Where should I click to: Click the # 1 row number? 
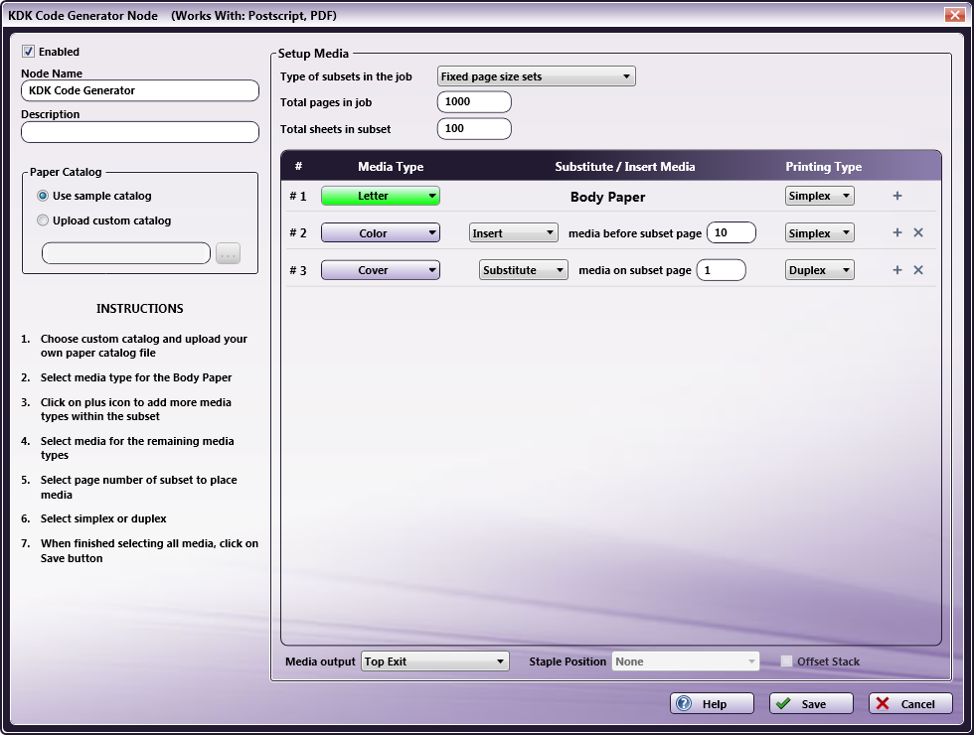tap(298, 197)
